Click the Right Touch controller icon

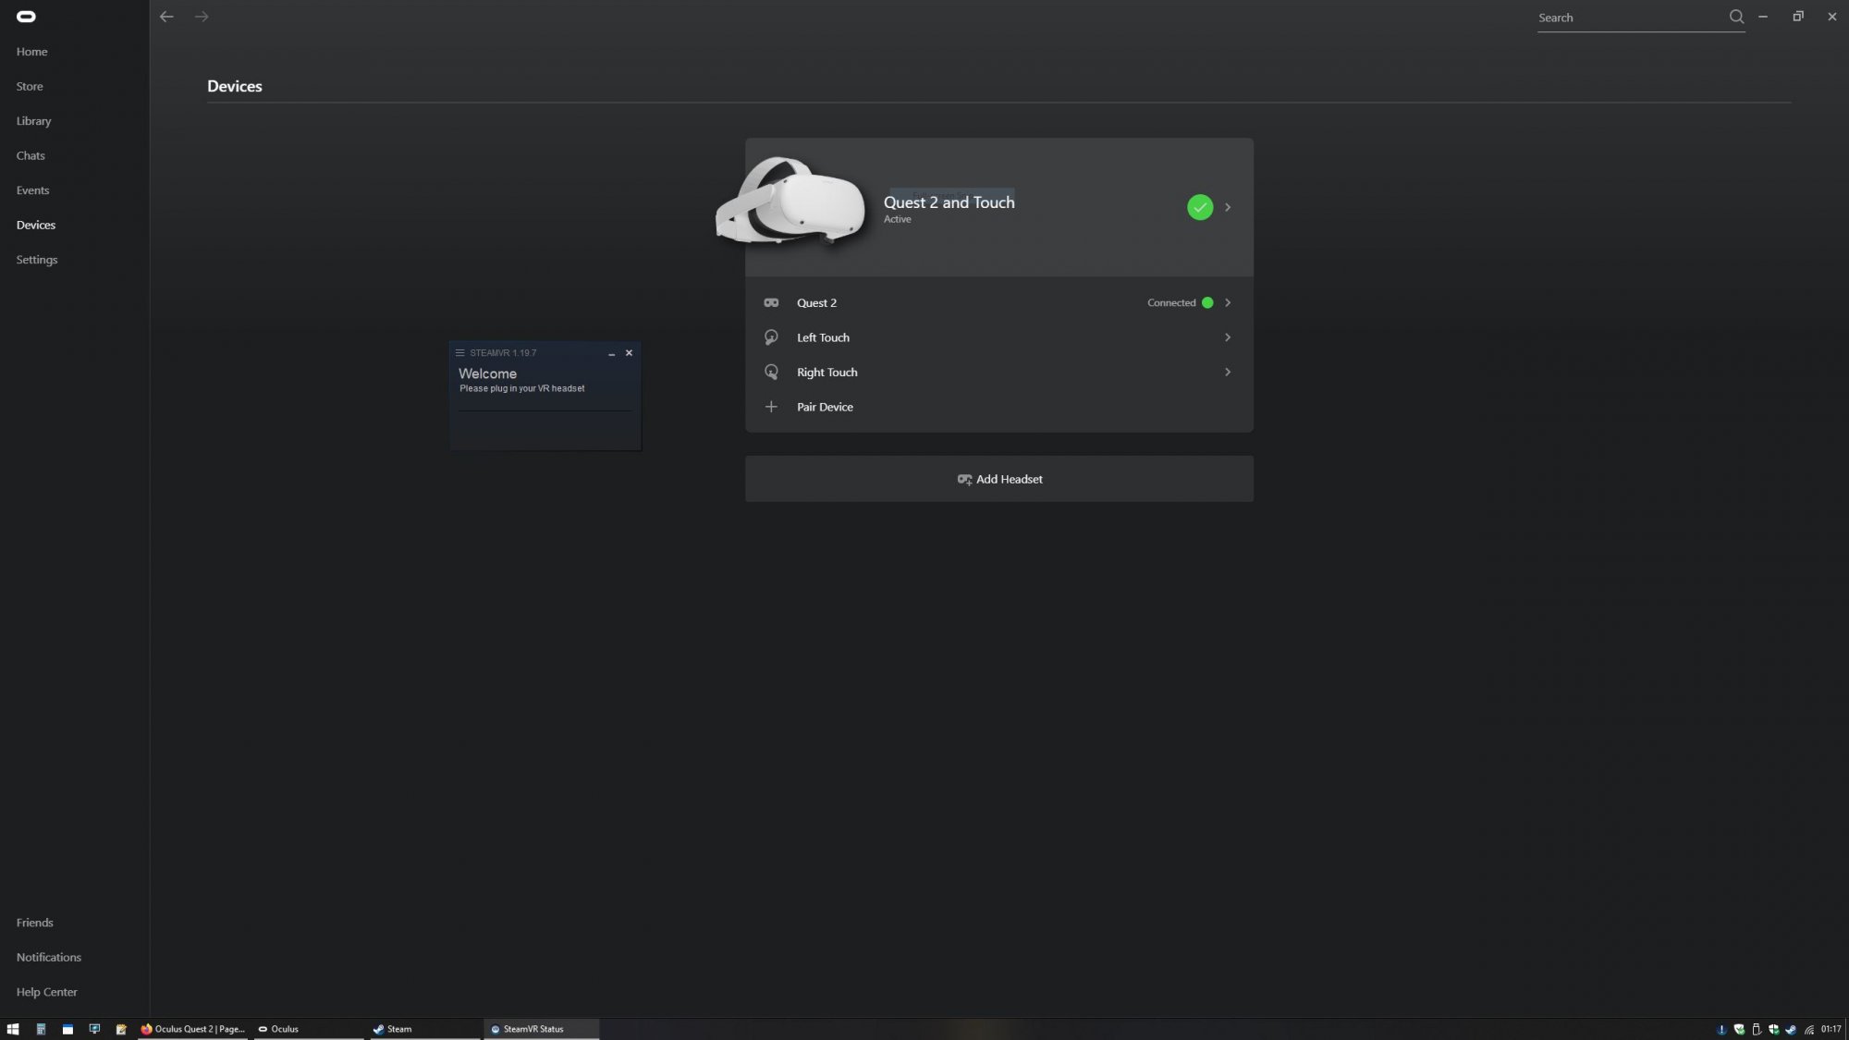point(771,373)
